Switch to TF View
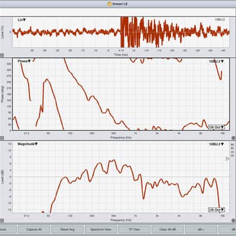This screenshot has width=236, height=236. point(134,230)
